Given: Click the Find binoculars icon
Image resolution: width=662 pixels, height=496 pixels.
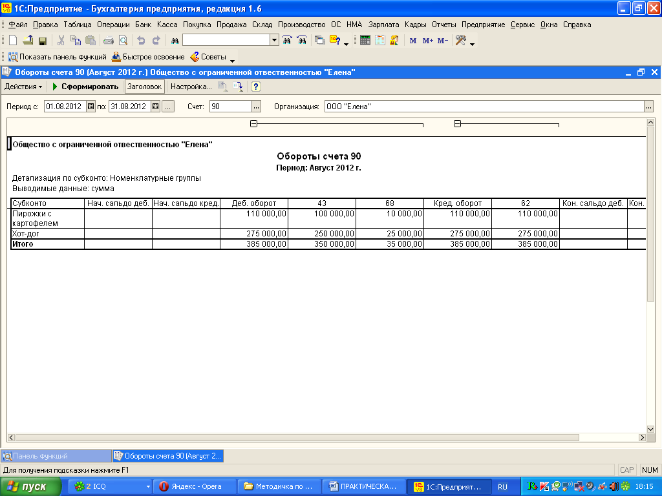Looking at the screenshot, I should (175, 41).
